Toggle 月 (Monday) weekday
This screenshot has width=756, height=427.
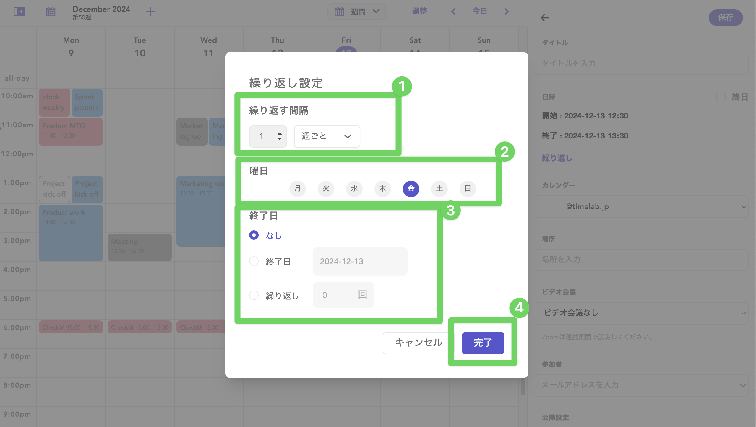tap(297, 189)
